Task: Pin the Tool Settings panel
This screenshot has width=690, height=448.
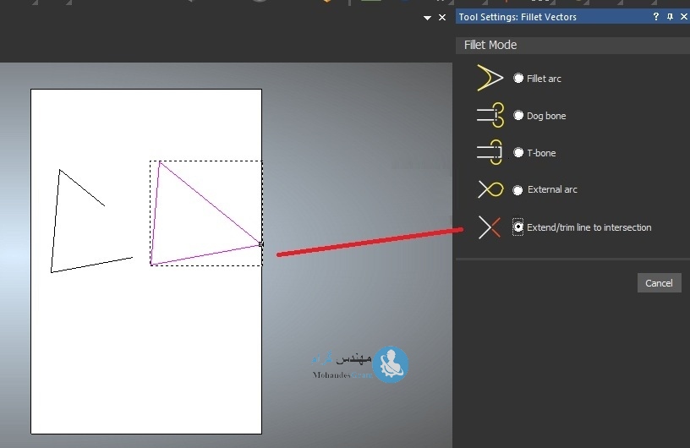Action: coord(670,17)
